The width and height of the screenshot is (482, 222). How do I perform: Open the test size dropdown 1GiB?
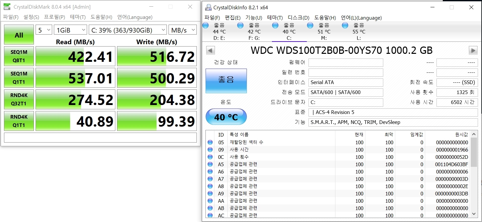[x=70, y=30]
